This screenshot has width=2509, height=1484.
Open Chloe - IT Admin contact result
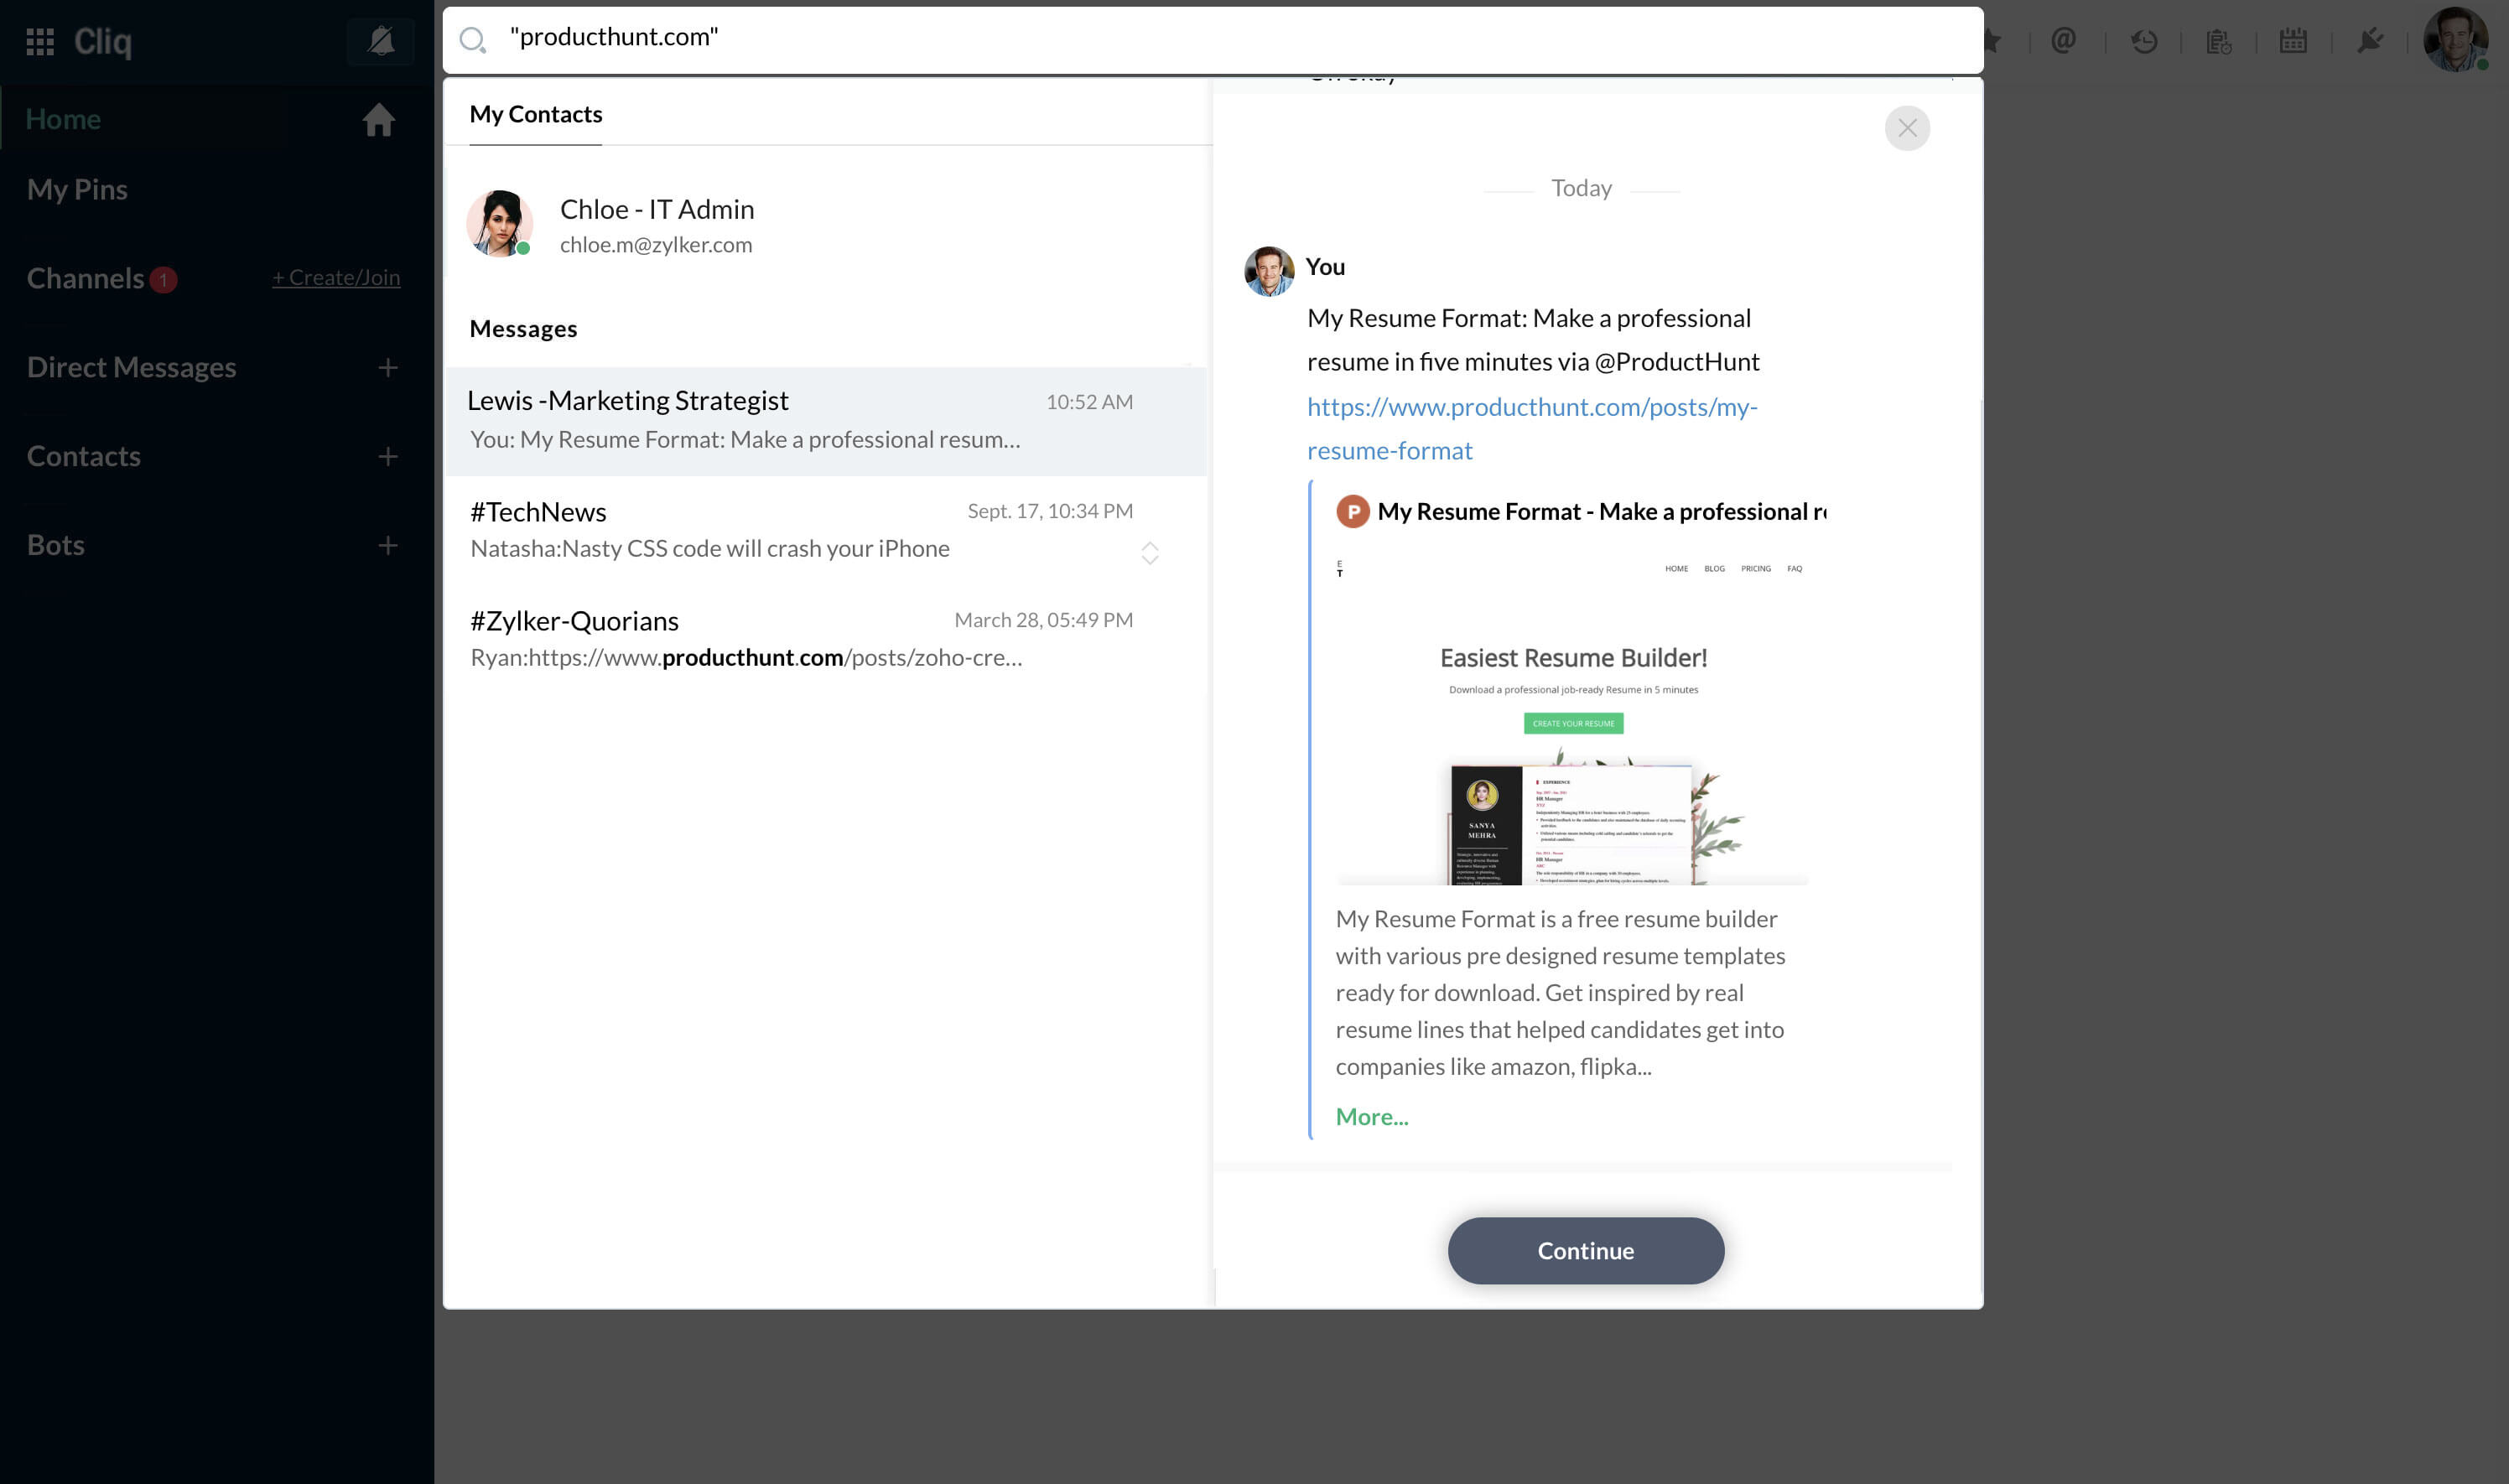pyautogui.click(x=825, y=224)
